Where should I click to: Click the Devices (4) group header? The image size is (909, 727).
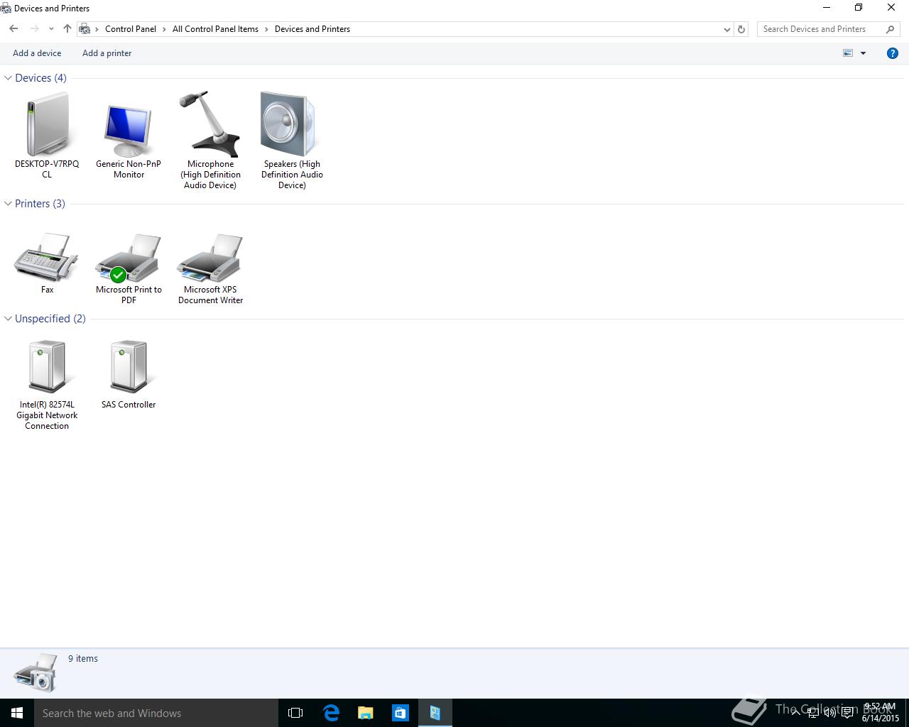pos(40,78)
